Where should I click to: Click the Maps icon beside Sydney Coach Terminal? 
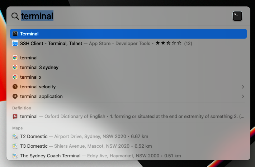pyautogui.click(x=15, y=156)
